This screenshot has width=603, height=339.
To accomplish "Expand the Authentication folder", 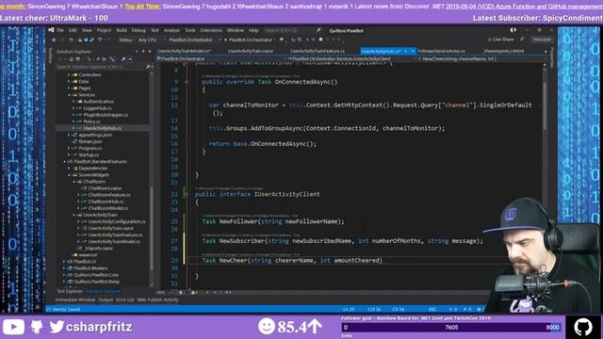I will pos(73,102).
